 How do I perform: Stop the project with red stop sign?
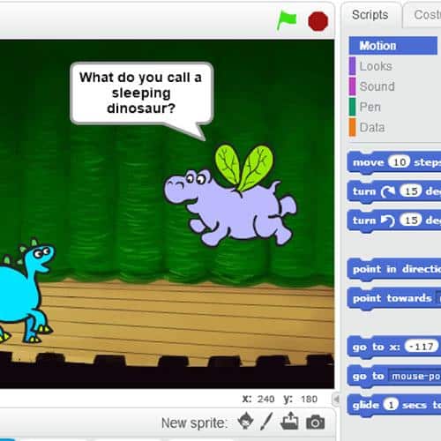318,21
